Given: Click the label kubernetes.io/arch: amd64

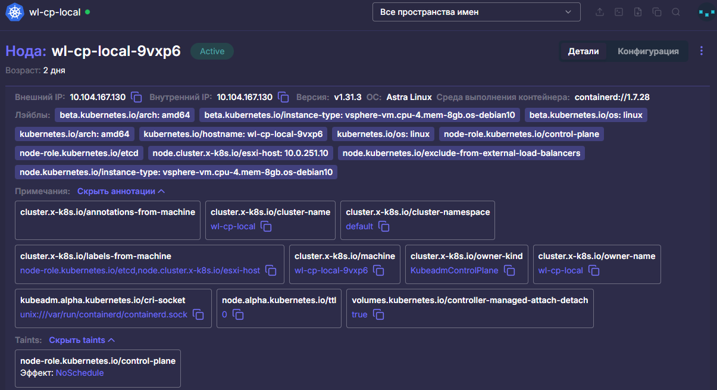Looking at the screenshot, I should [x=75, y=134].
